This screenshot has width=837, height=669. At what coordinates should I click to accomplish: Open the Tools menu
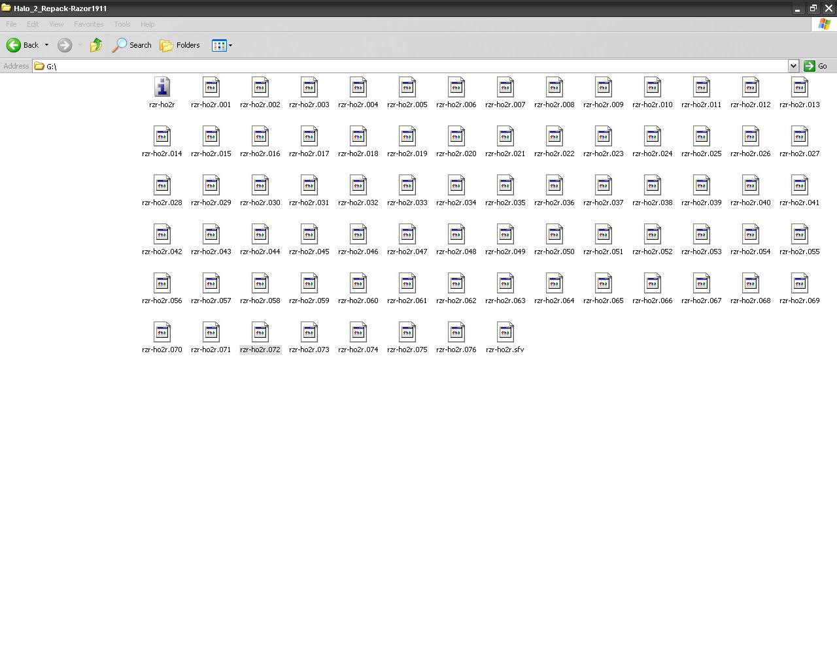(x=122, y=24)
